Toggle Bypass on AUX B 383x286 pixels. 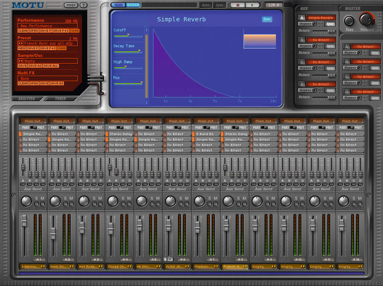[x=308, y=46]
